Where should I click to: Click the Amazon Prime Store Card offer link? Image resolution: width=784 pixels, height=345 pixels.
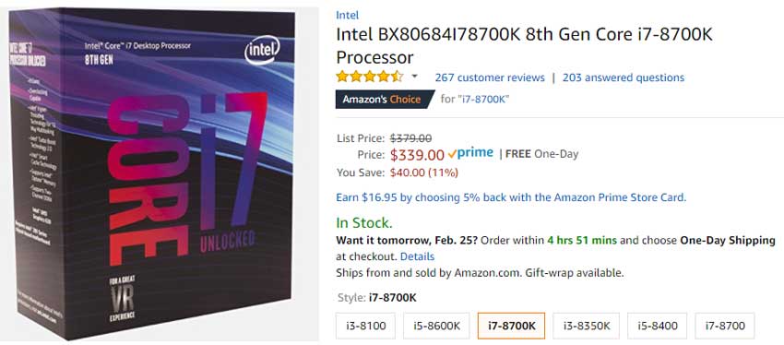click(x=511, y=197)
